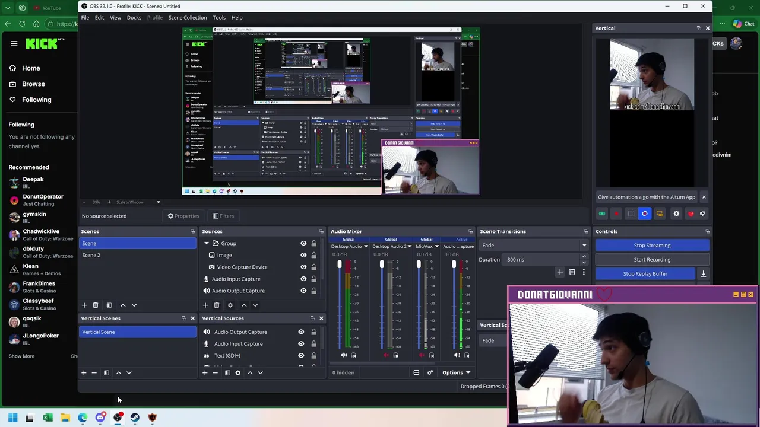Toggle Audio Mixer vertical layout icon
Image resolution: width=760 pixels, height=427 pixels.
[416, 372]
